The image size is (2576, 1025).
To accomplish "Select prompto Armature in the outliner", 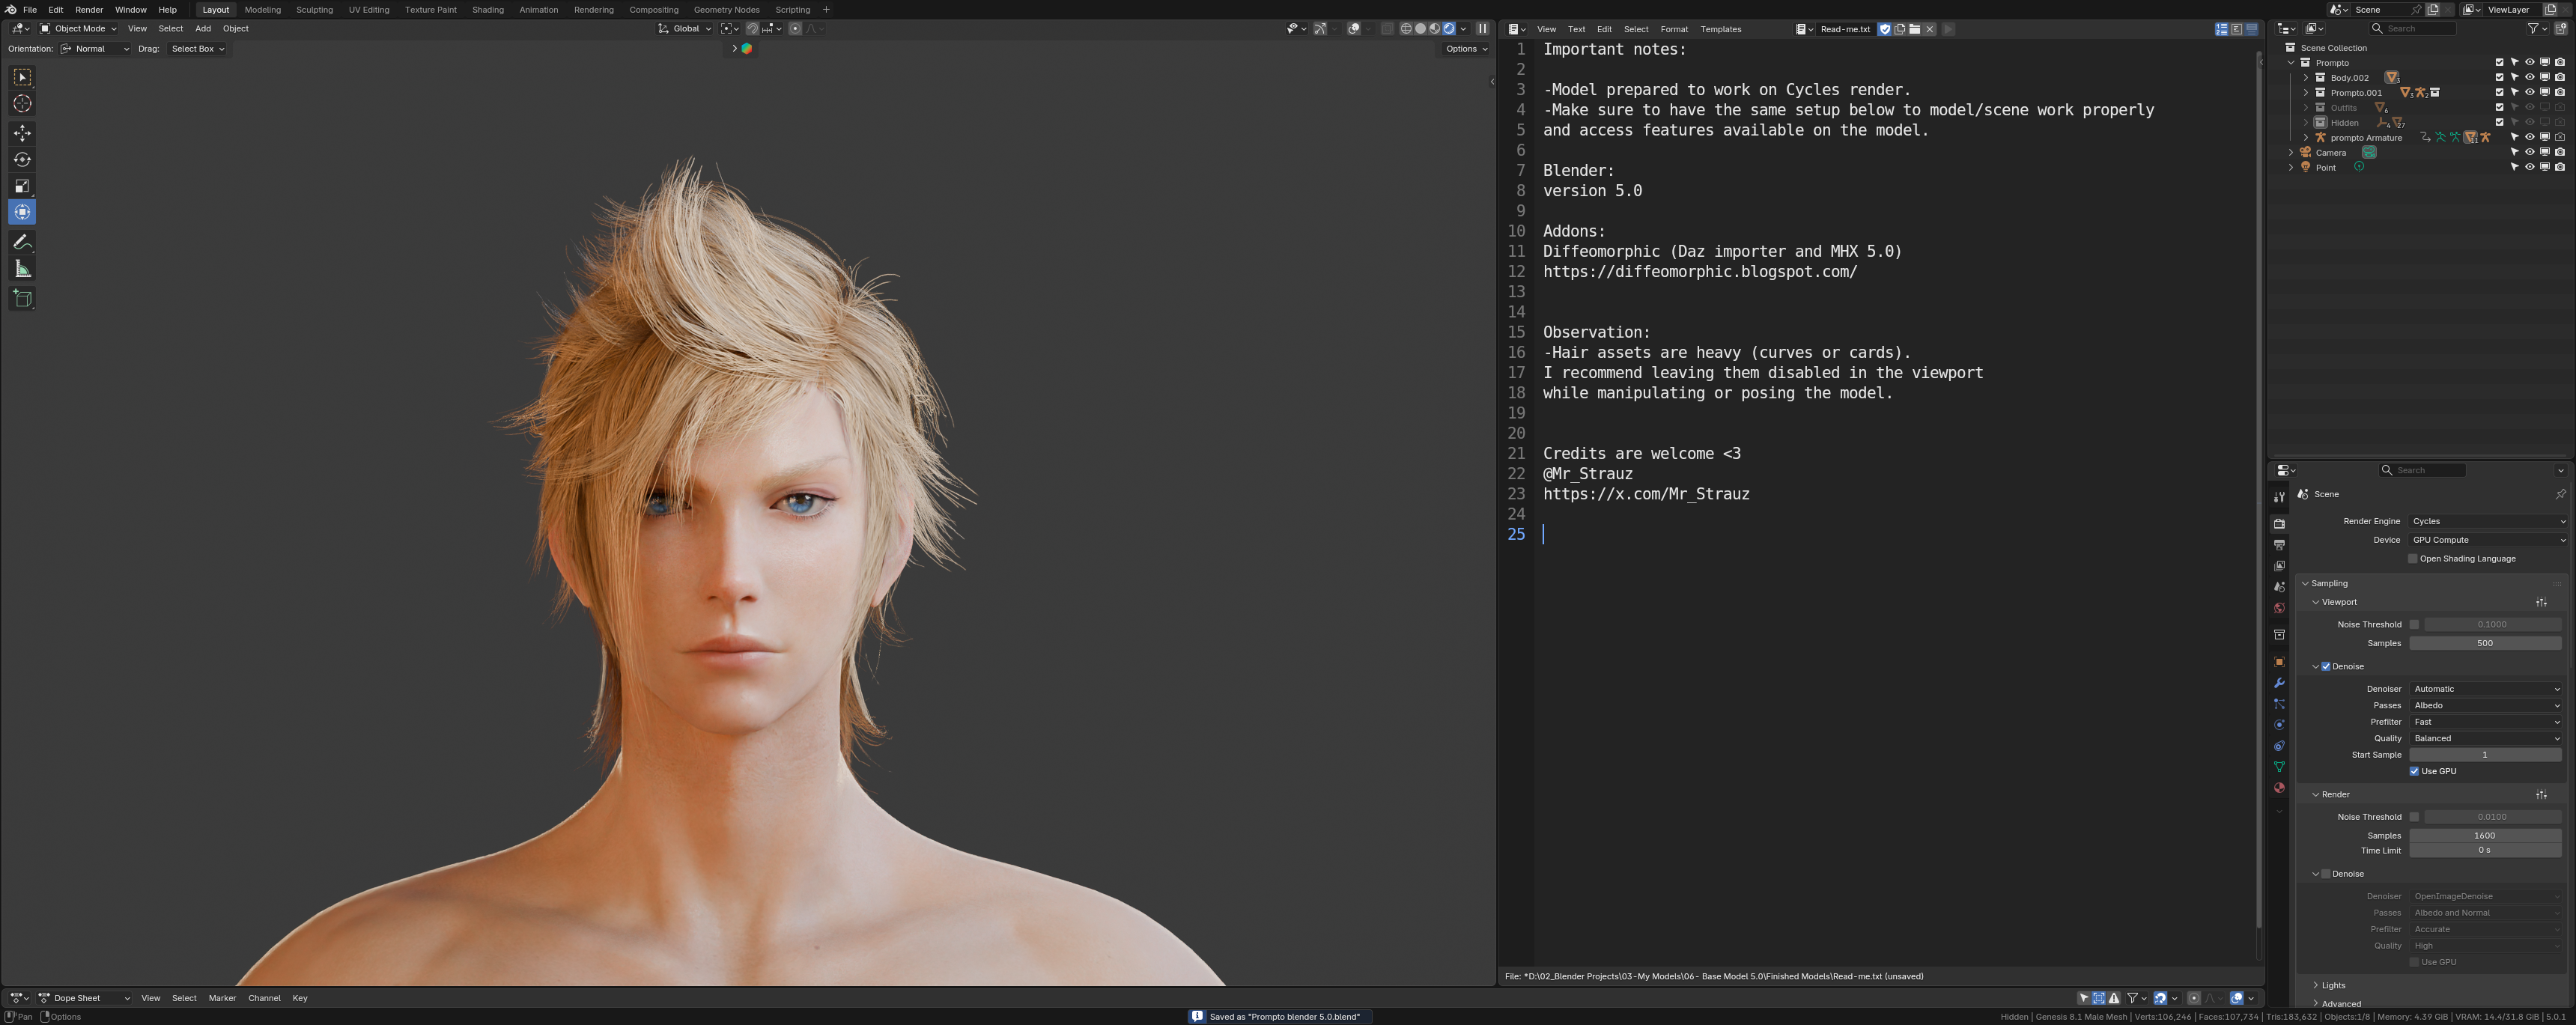I will click(2366, 138).
